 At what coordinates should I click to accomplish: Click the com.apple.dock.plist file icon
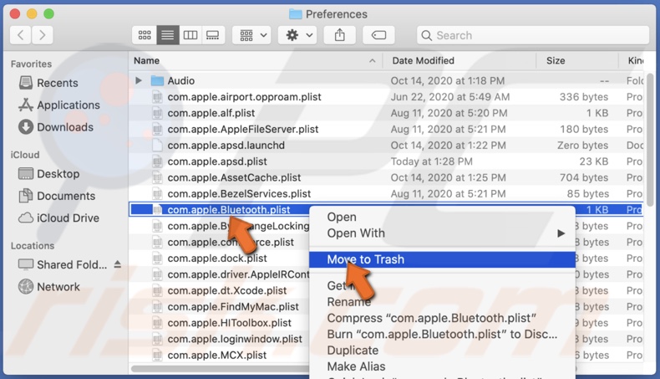tap(157, 258)
